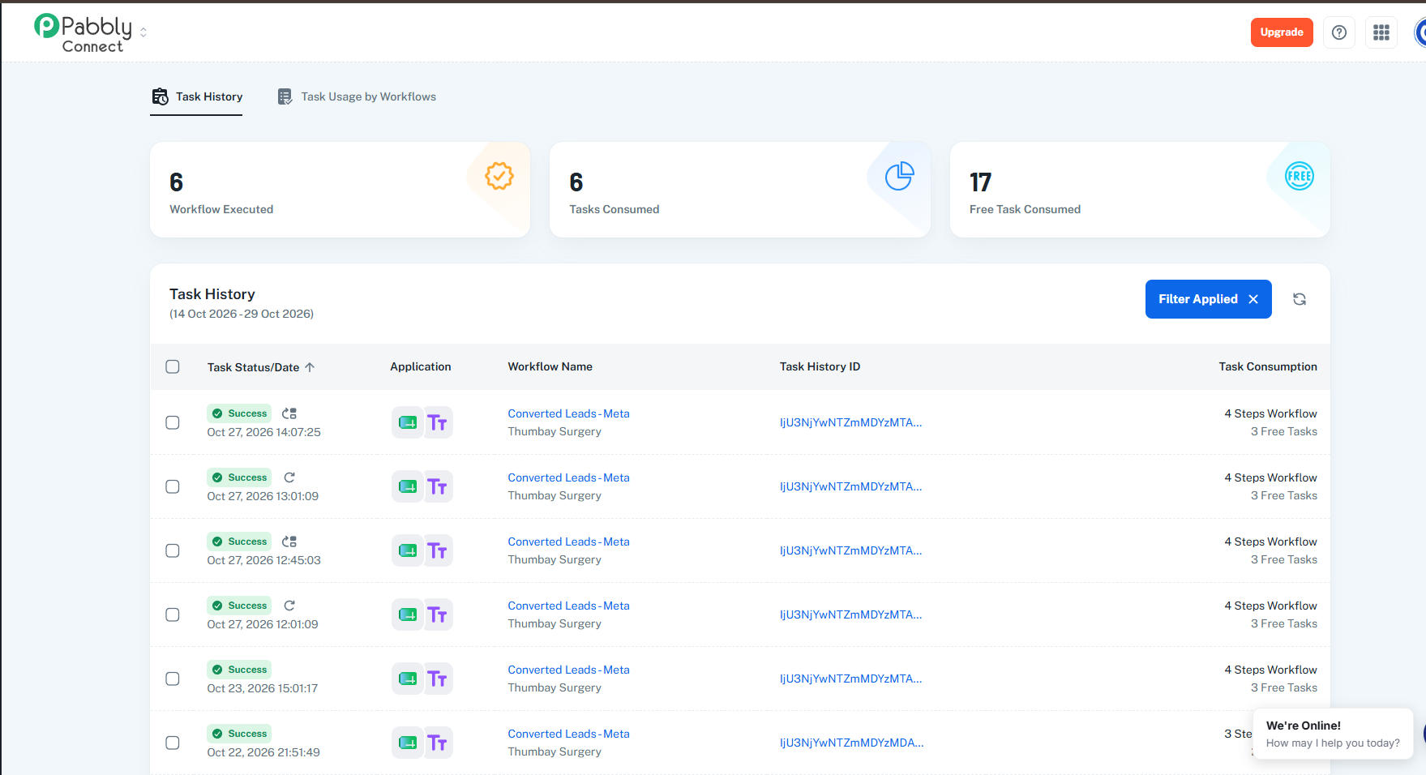This screenshot has height=775, width=1426.
Task: Click green app icon in 14:07:25 row
Action: pyautogui.click(x=408, y=422)
